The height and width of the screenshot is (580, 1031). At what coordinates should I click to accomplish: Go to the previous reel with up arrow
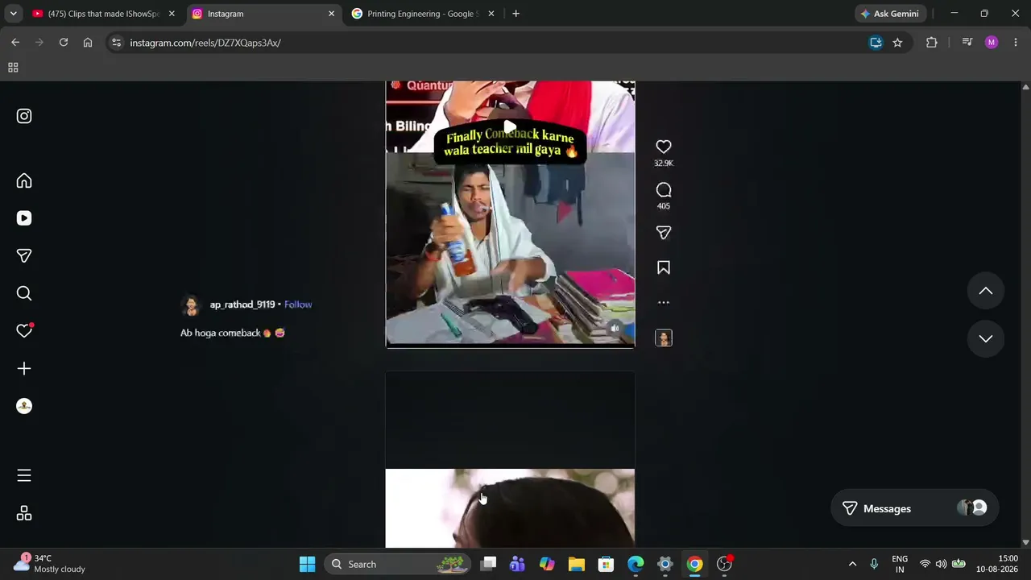pyautogui.click(x=986, y=292)
